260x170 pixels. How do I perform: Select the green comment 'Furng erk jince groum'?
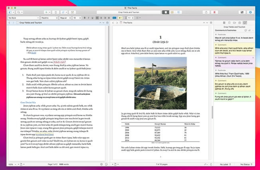coord(234,96)
